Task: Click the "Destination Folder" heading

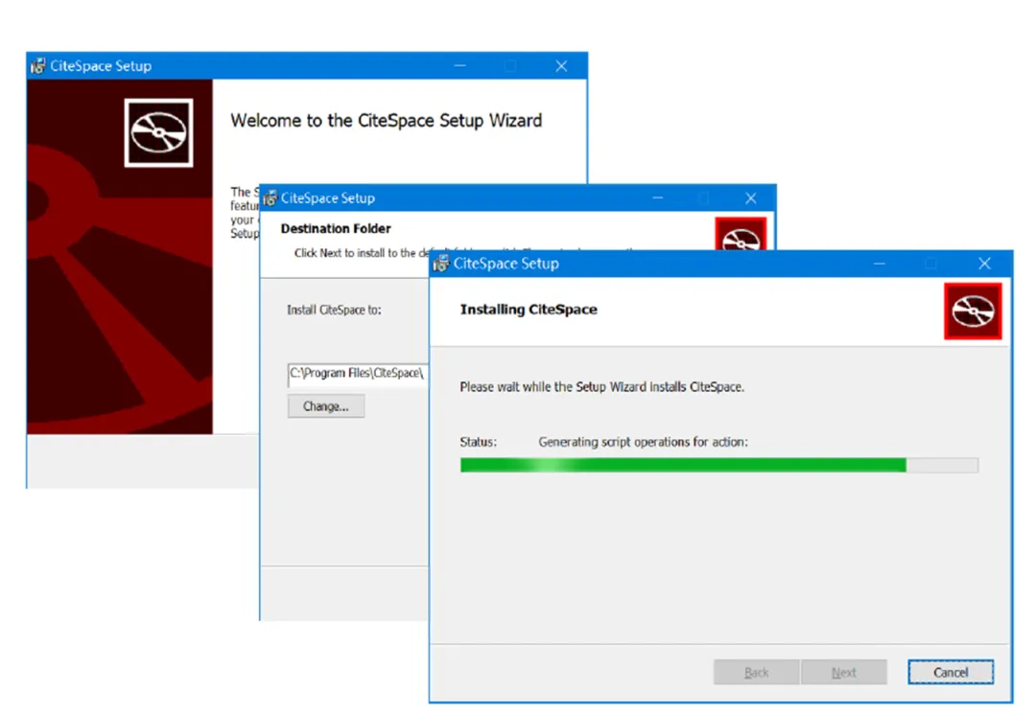Action: (x=336, y=228)
